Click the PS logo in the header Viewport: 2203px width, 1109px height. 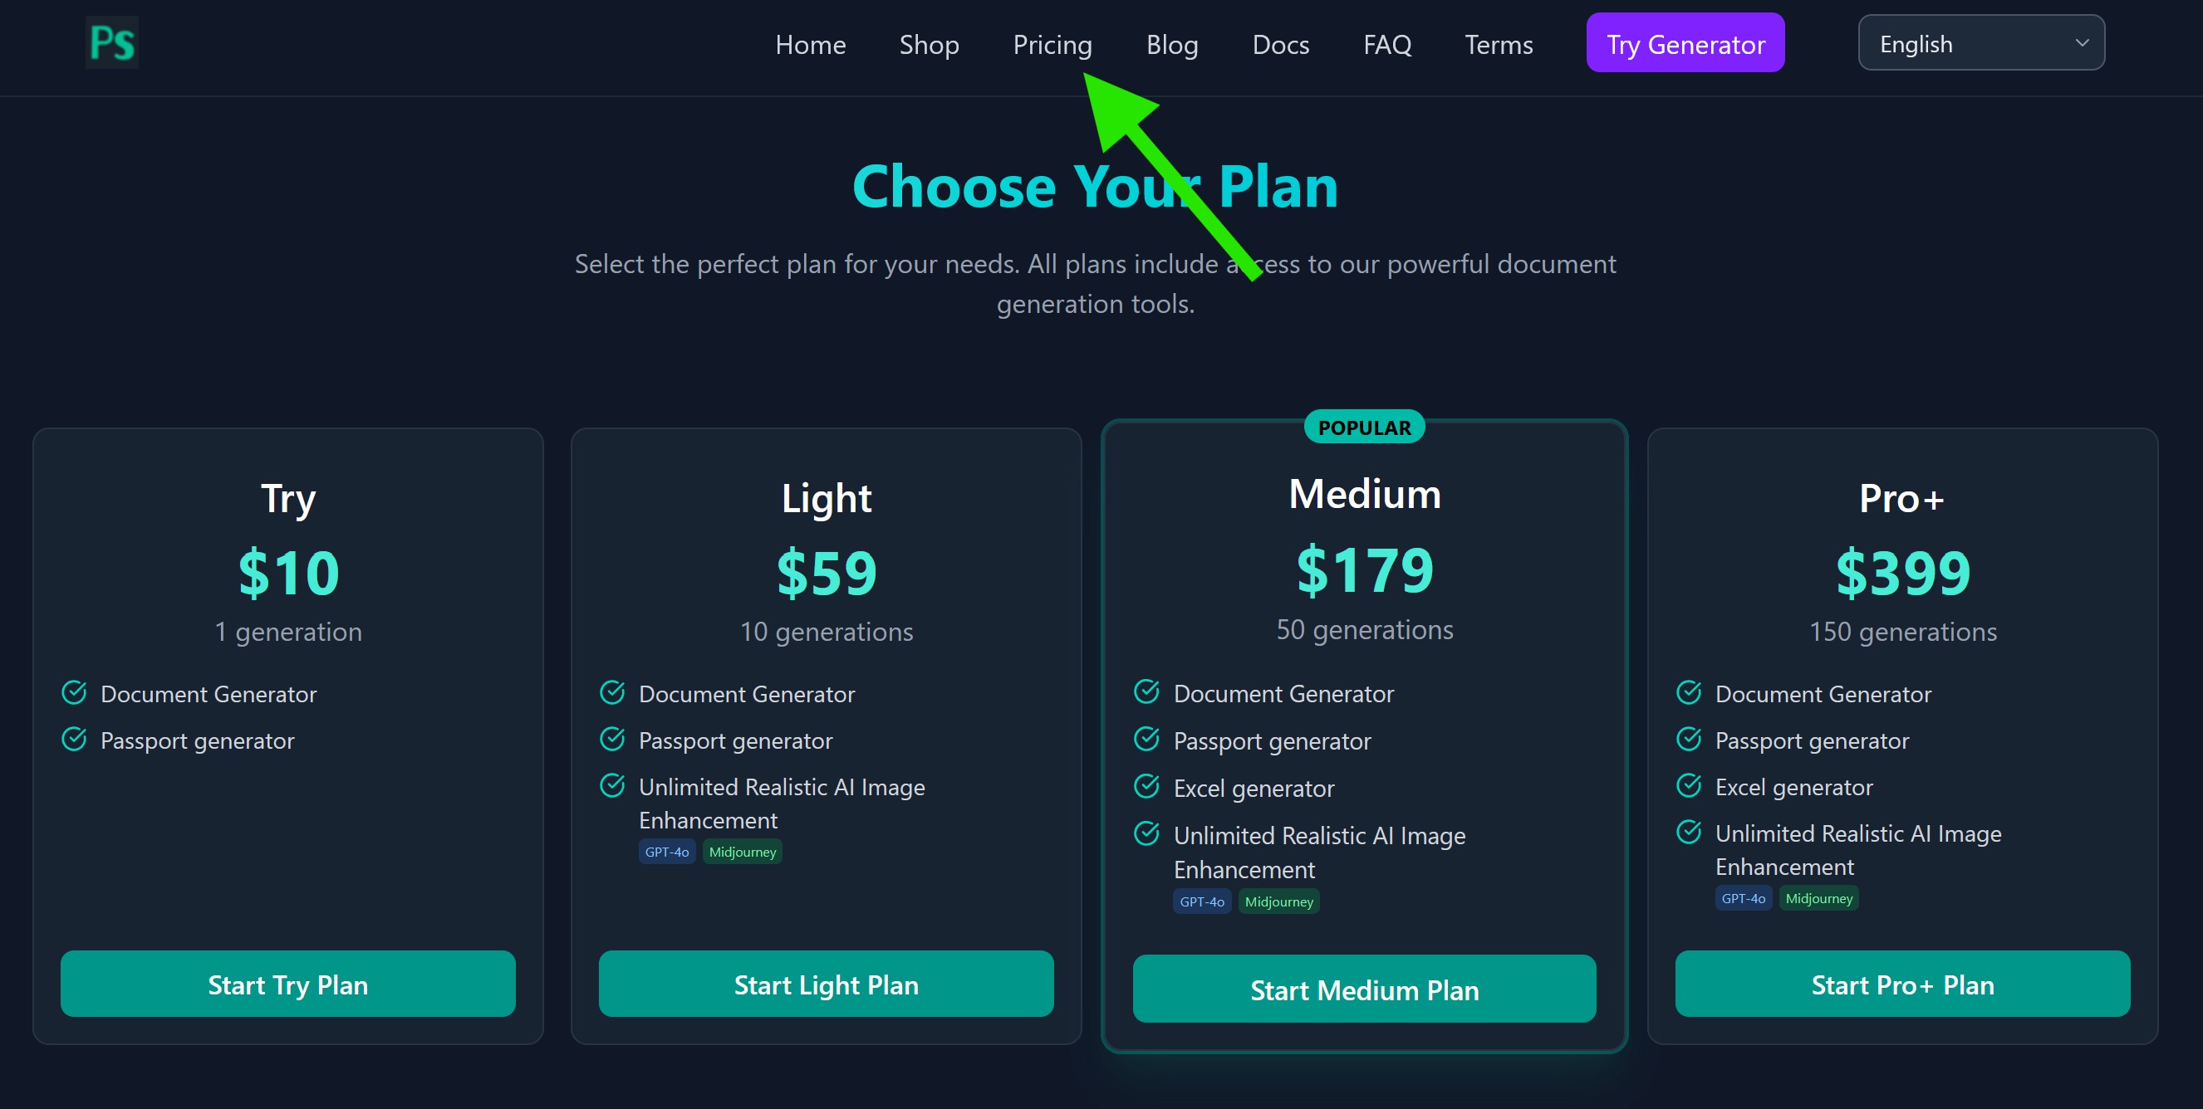click(112, 42)
